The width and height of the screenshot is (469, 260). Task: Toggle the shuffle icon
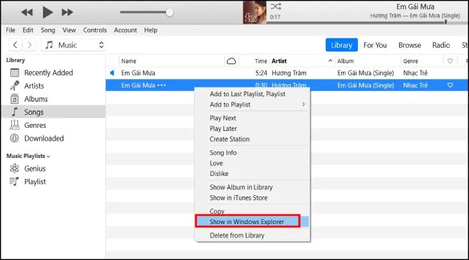click(x=276, y=6)
